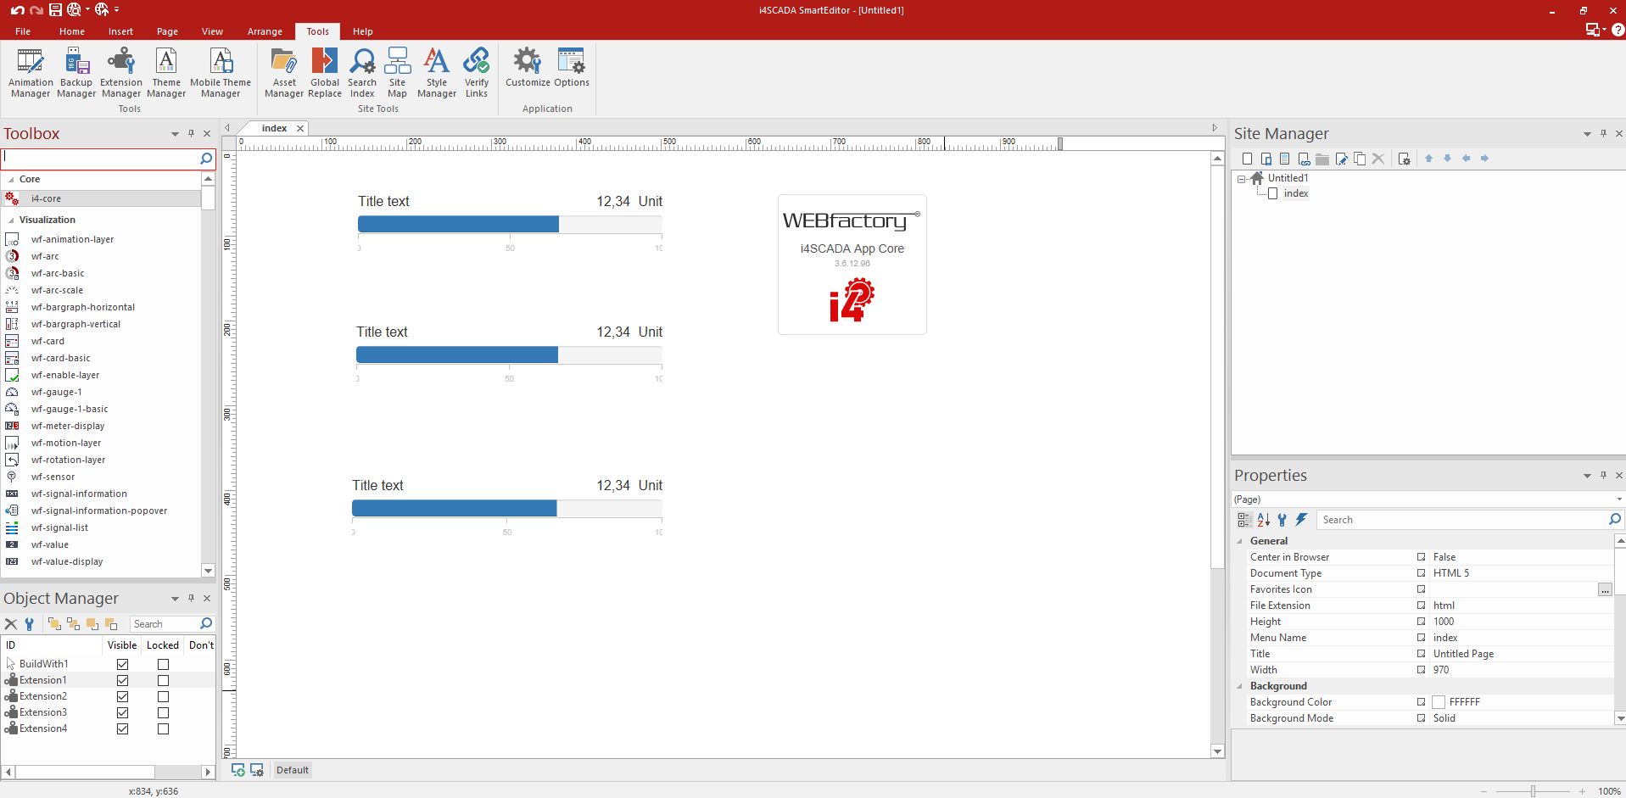Viewport: 1626px width, 798px height.
Task: Run the Verify Links tool
Action: click(476, 72)
